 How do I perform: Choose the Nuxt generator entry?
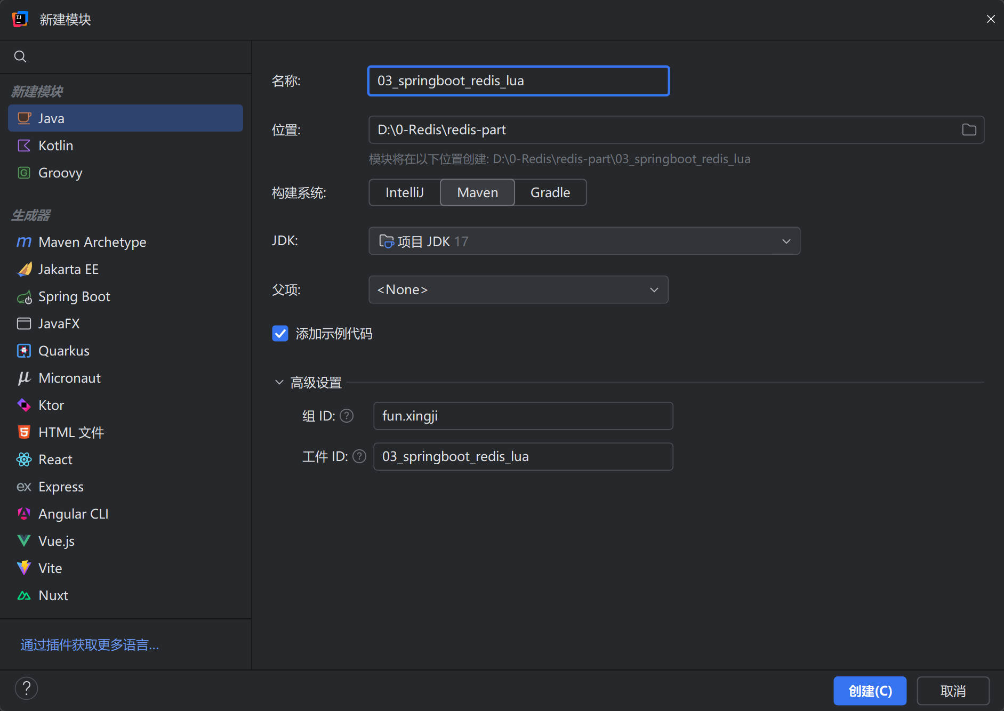[126, 595]
